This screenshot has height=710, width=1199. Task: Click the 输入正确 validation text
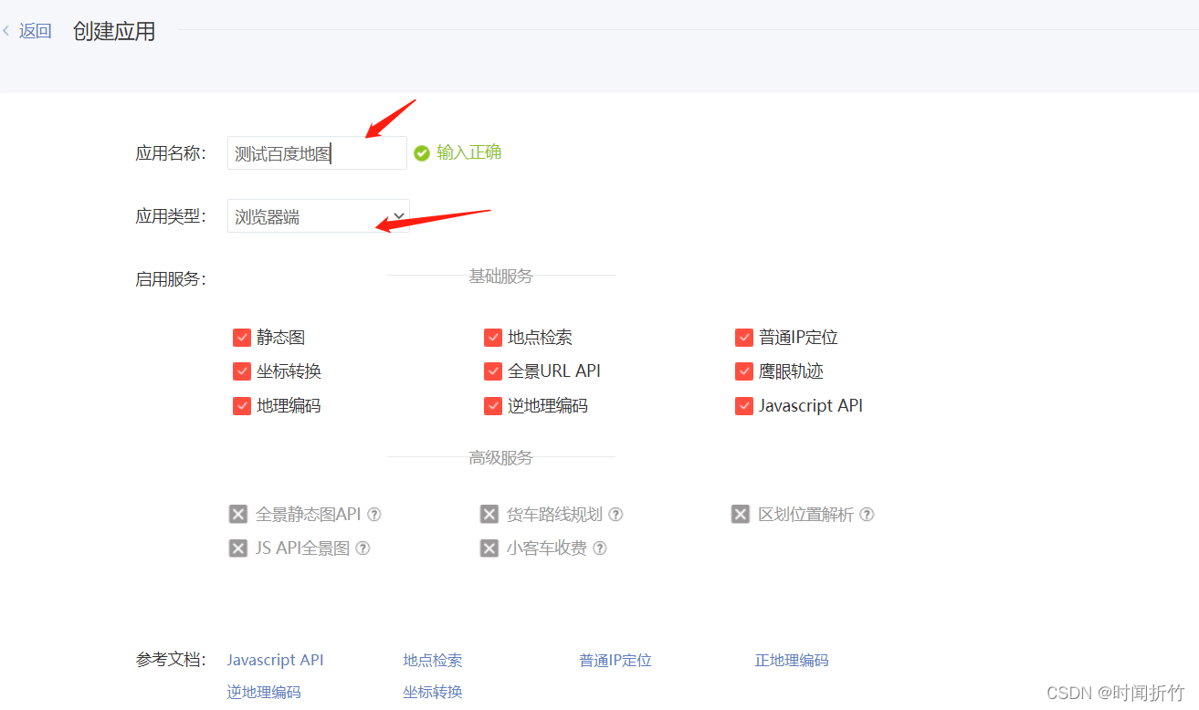click(469, 152)
